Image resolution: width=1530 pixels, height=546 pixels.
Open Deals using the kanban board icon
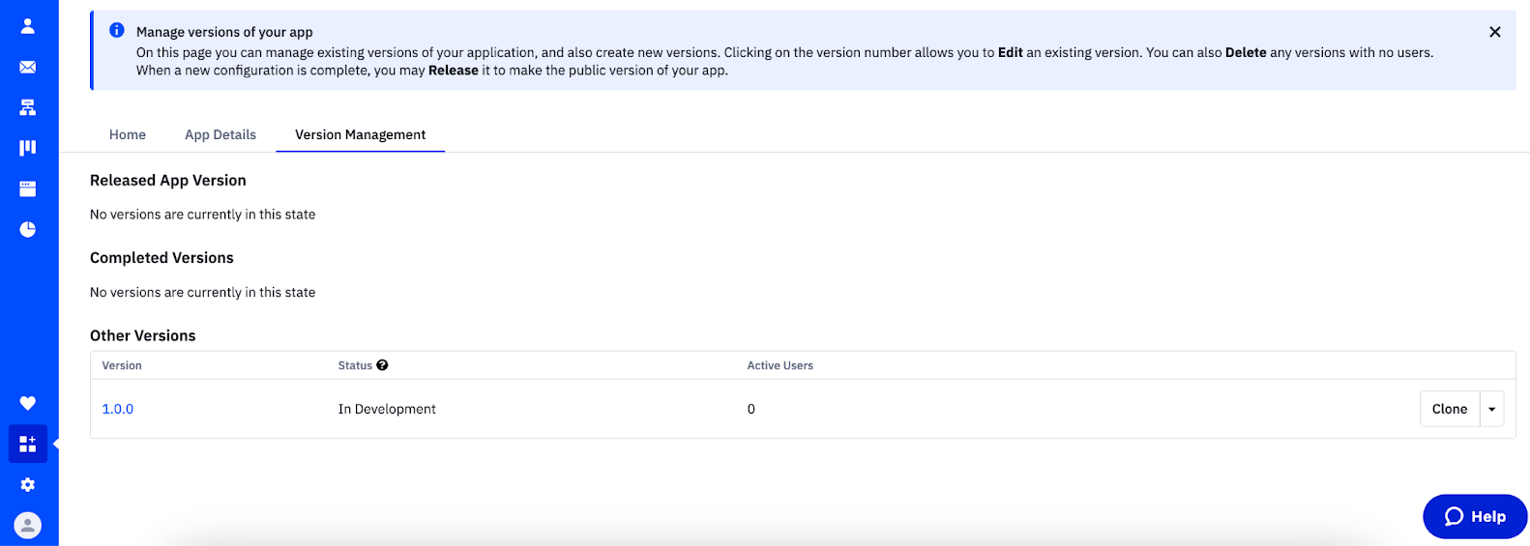pos(28,148)
